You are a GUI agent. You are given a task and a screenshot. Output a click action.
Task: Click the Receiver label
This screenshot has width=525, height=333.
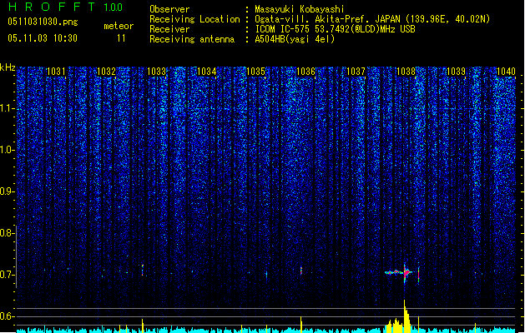tap(169, 29)
